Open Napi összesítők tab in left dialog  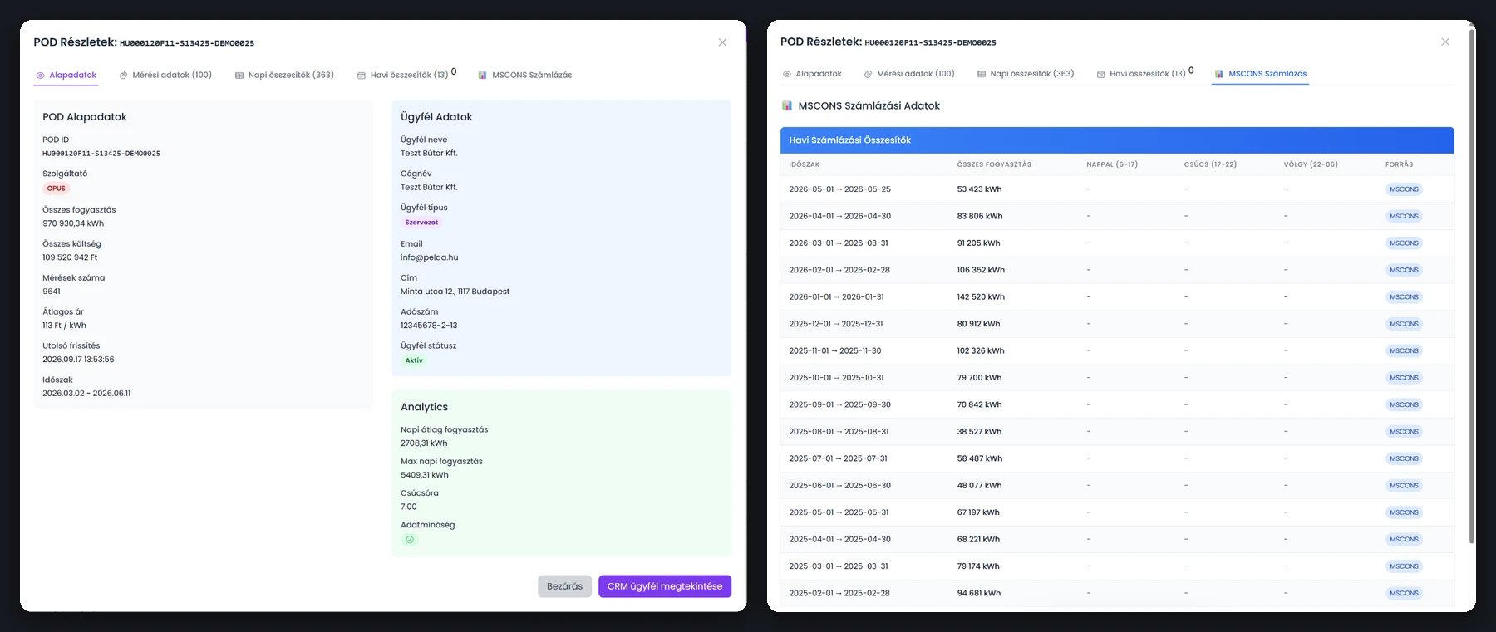pos(284,75)
